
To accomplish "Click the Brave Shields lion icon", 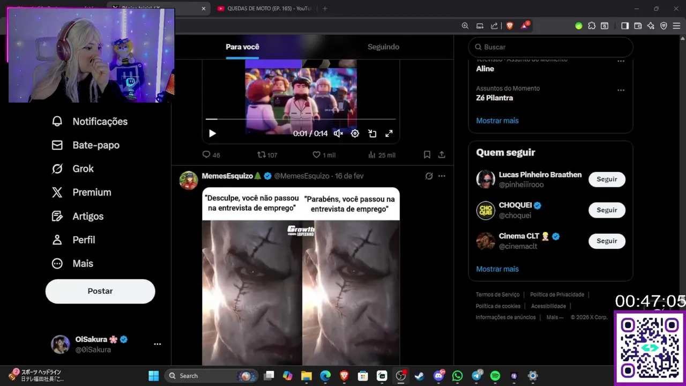I will click(510, 26).
